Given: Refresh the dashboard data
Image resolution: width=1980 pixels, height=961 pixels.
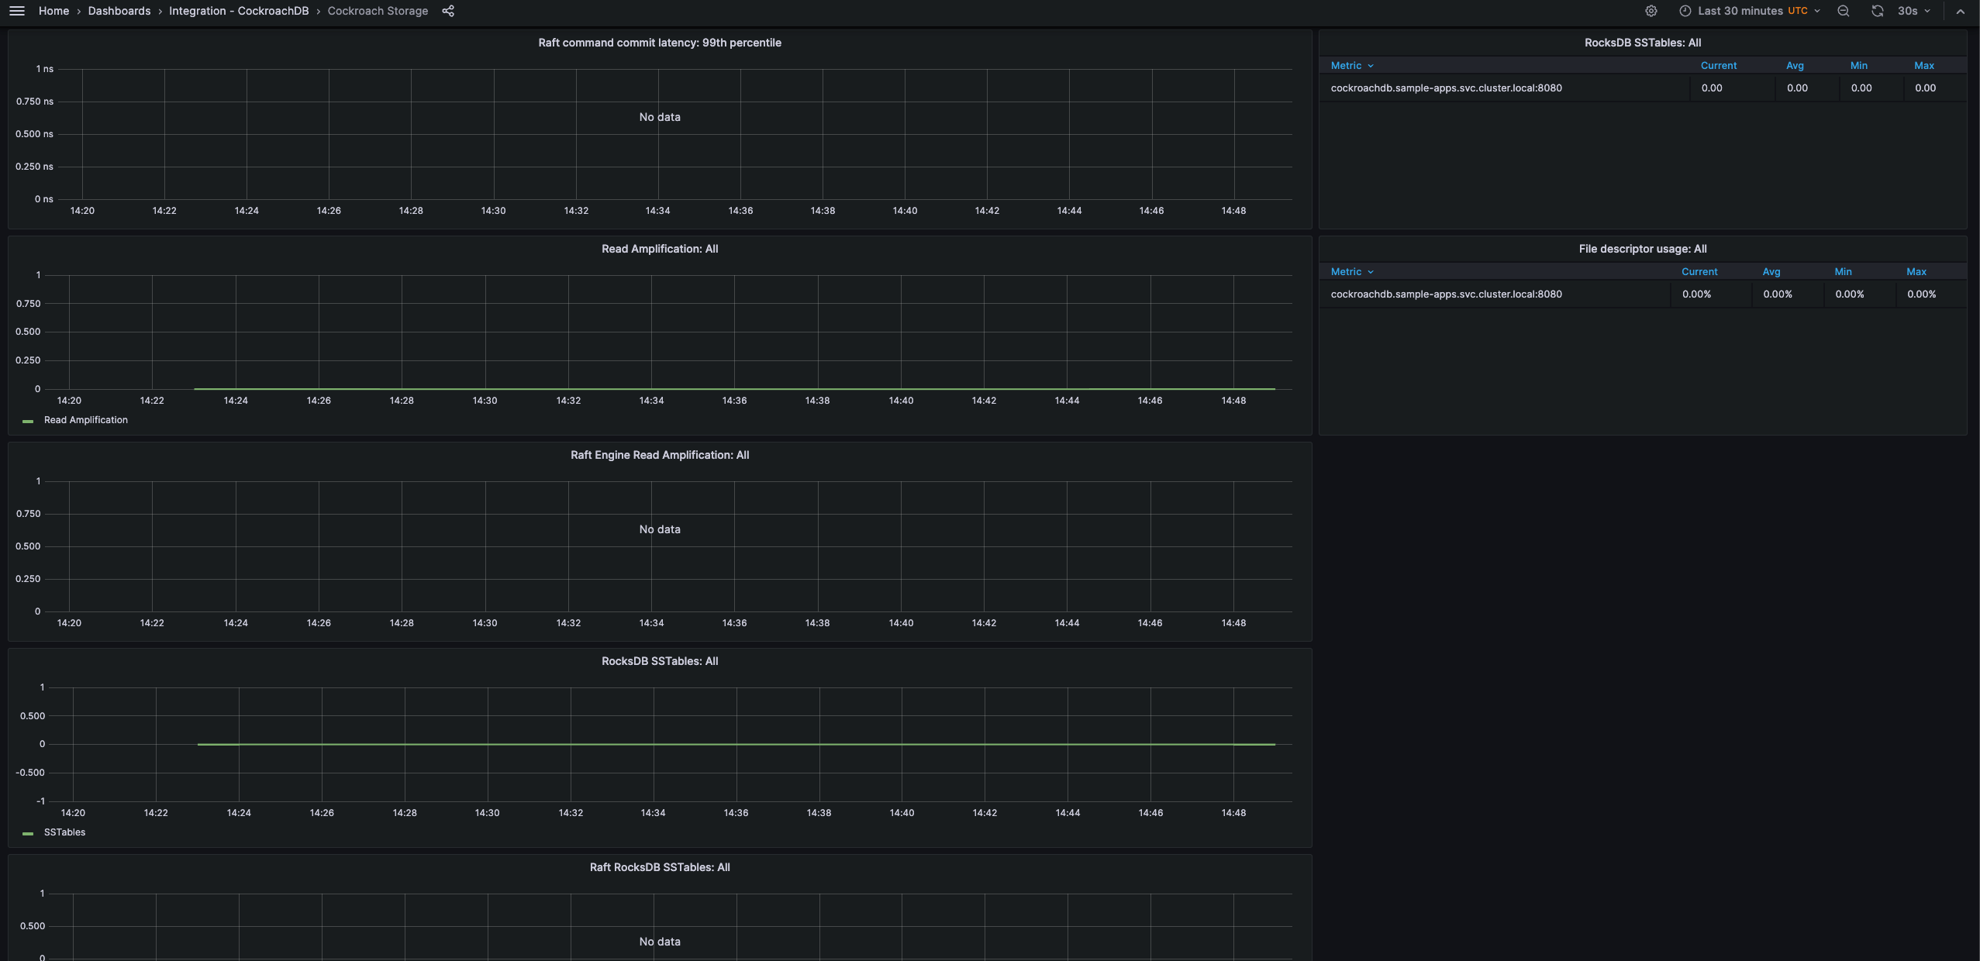Looking at the screenshot, I should pyautogui.click(x=1877, y=11).
